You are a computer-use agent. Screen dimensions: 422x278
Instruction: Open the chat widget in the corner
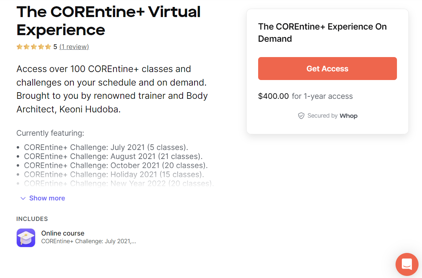407,264
